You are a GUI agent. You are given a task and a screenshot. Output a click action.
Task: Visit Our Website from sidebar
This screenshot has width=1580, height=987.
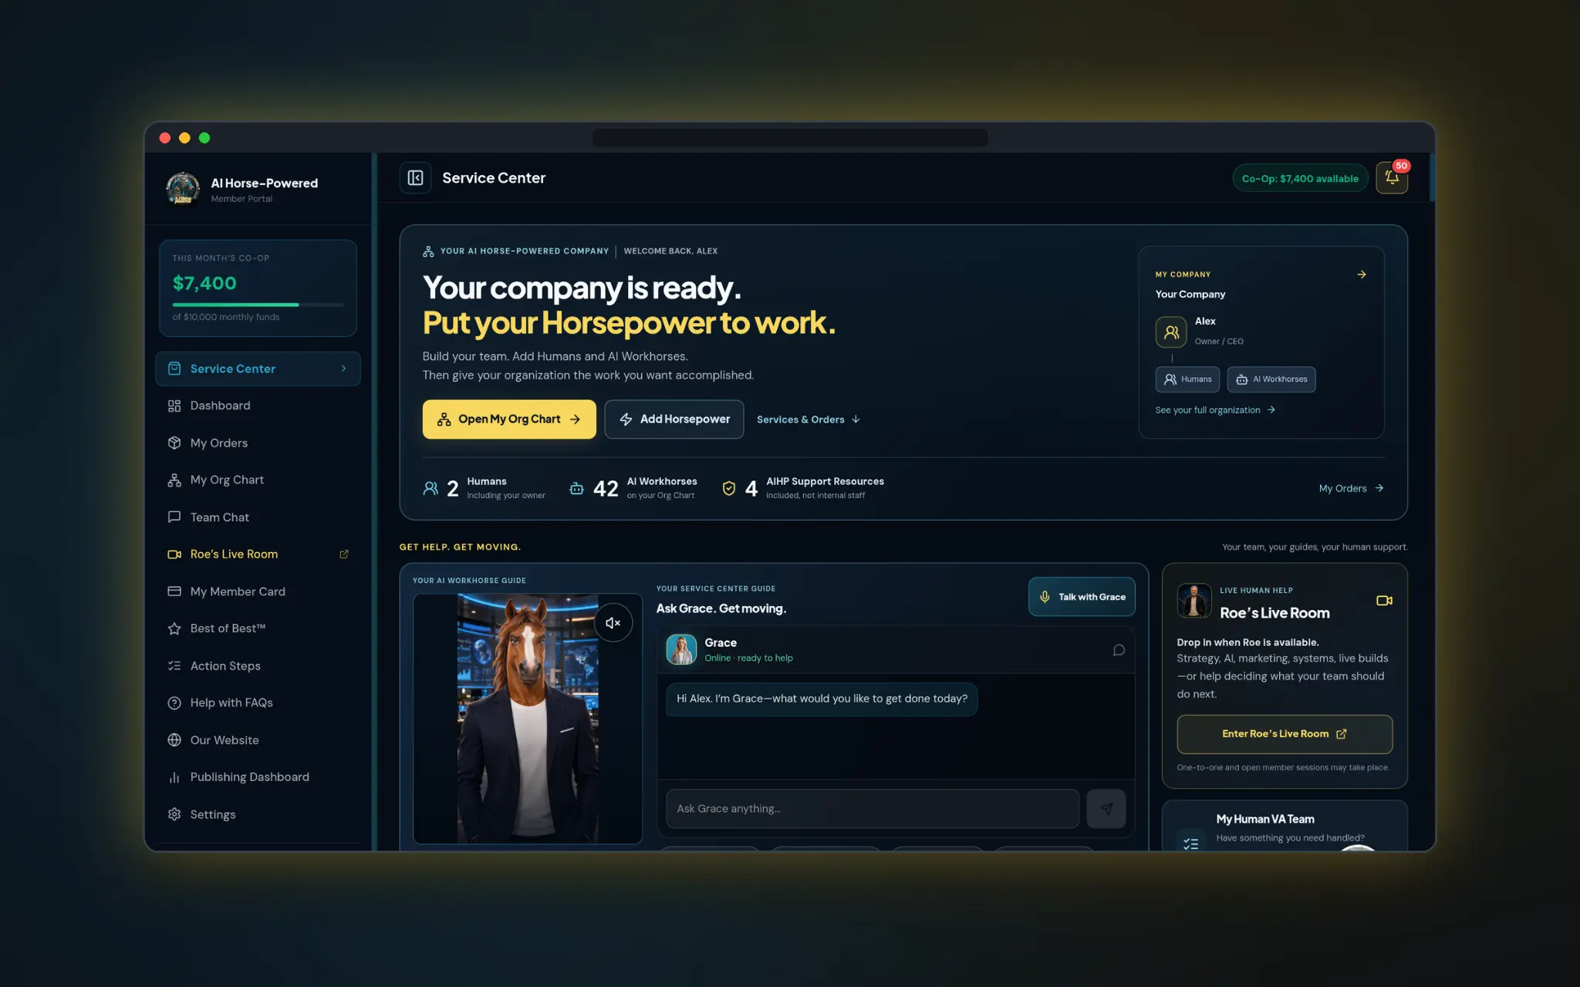click(258, 740)
